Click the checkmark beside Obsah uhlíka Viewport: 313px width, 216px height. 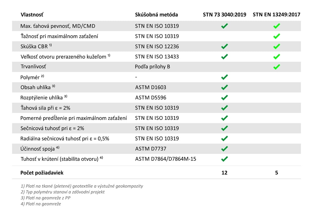click(224, 87)
